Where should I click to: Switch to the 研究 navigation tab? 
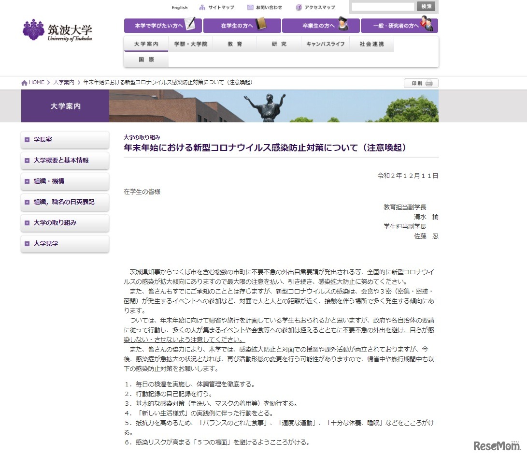click(x=279, y=44)
